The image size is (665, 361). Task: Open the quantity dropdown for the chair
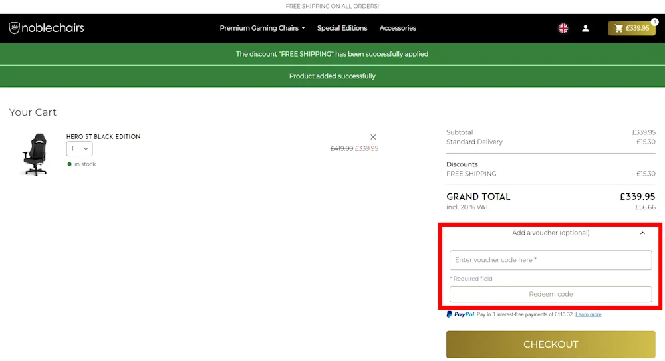79,148
